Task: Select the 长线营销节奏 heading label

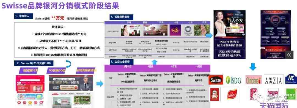Action: pos(122,17)
